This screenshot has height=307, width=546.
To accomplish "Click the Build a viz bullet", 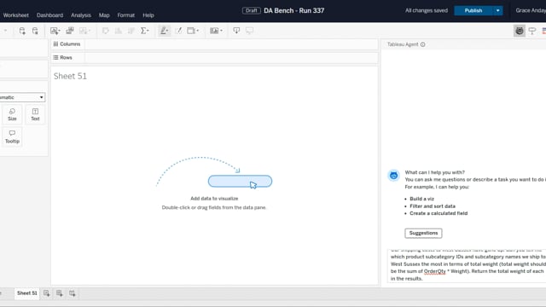I will point(421,199).
